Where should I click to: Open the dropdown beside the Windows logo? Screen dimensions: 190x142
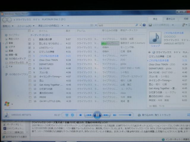pos(12,104)
